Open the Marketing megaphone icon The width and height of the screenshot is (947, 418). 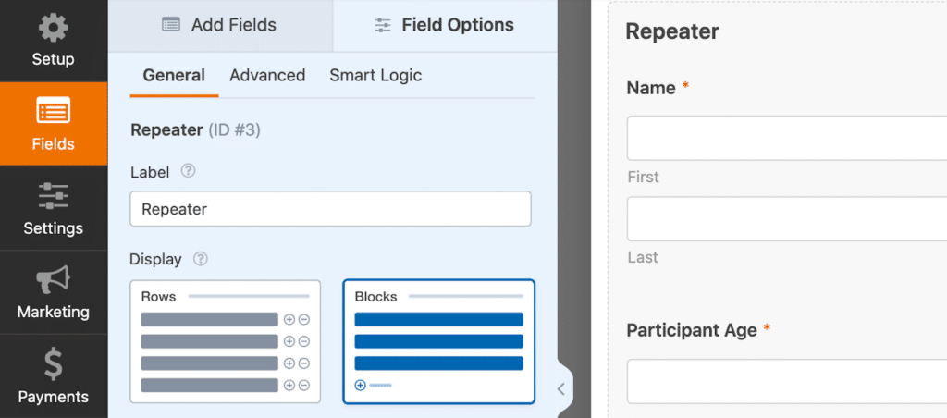click(x=54, y=280)
